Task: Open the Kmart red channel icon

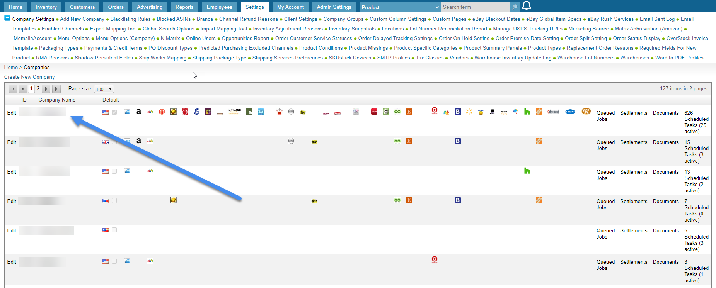Action: [x=374, y=112]
